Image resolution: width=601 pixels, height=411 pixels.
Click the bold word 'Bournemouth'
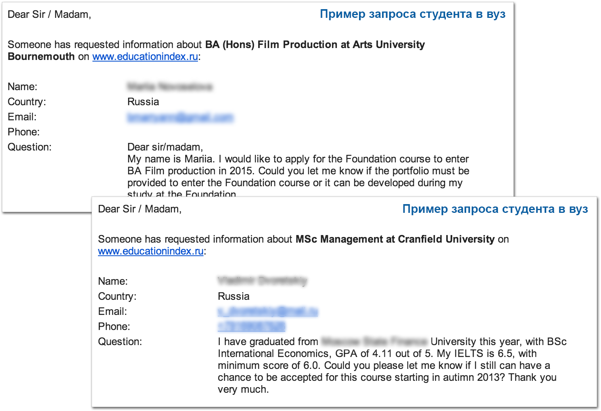pyautogui.click(x=41, y=56)
